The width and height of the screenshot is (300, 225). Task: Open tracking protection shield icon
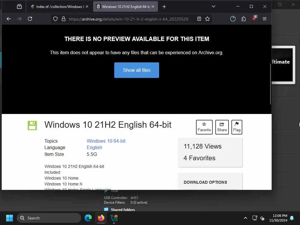point(55,19)
